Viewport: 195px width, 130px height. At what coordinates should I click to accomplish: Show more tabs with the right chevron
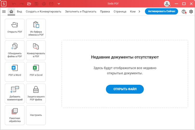tap(139, 11)
